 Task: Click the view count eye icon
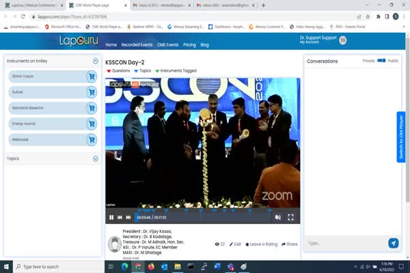(217, 244)
